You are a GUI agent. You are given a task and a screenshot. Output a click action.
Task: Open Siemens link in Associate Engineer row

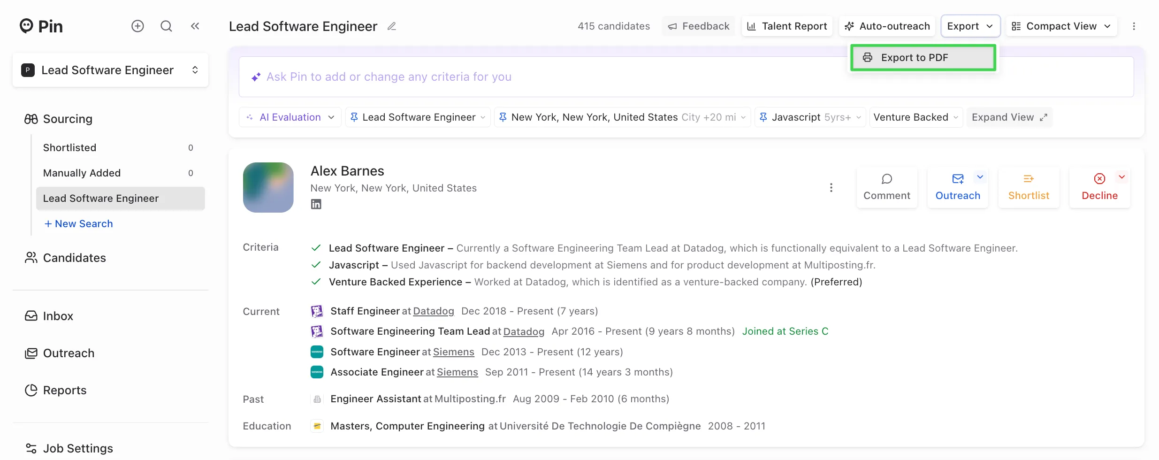[x=457, y=372]
